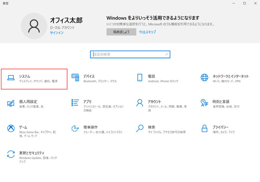This screenshot has width=260, height=182.
Task: Click the オフィス太郎 account name
Action: tap(66, 20)
